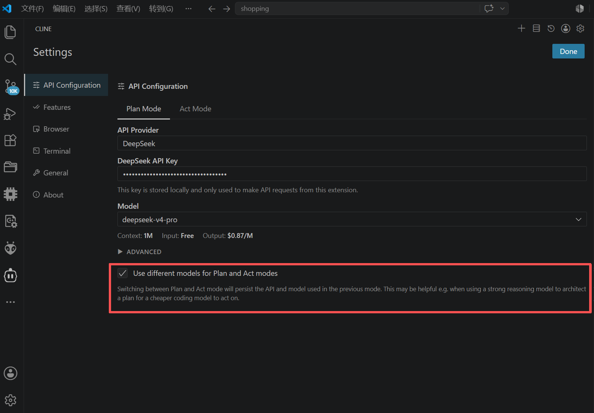Viewport: 594px width, 413px height.
Task: Open Source Control with 10K badge
Action: [11, 87]
